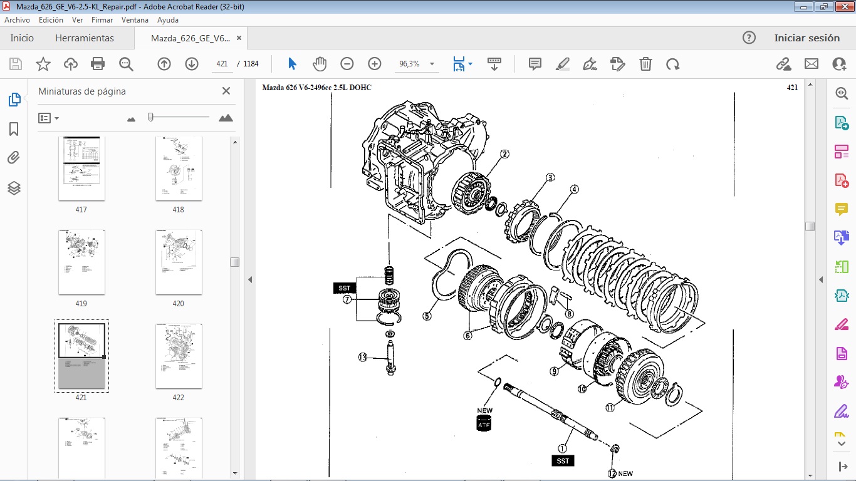The image size is (856, 481).
Task: Go to next page arrow
Action: click(192, 64)
